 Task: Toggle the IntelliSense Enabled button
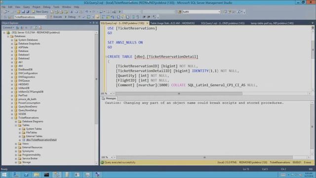pyautogui.click(x=98, y=17)
